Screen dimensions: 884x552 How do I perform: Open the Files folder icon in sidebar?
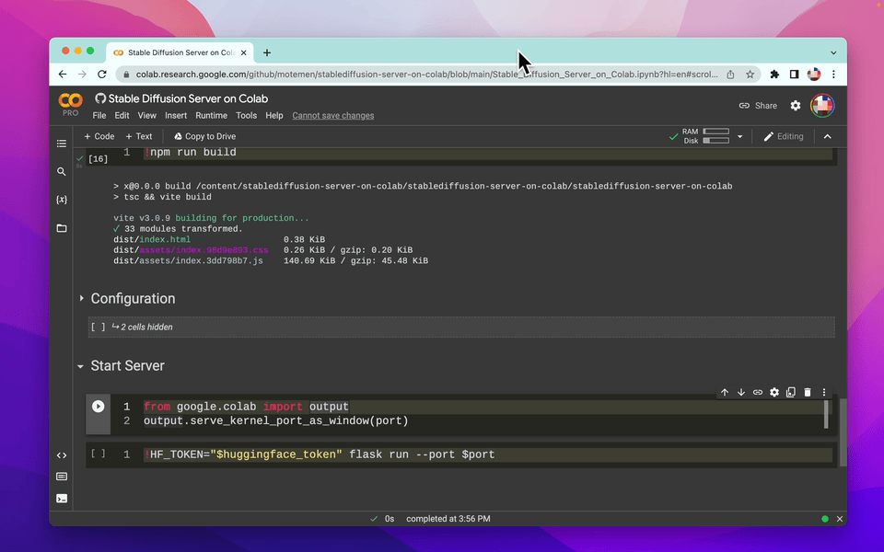pos(62,228)
